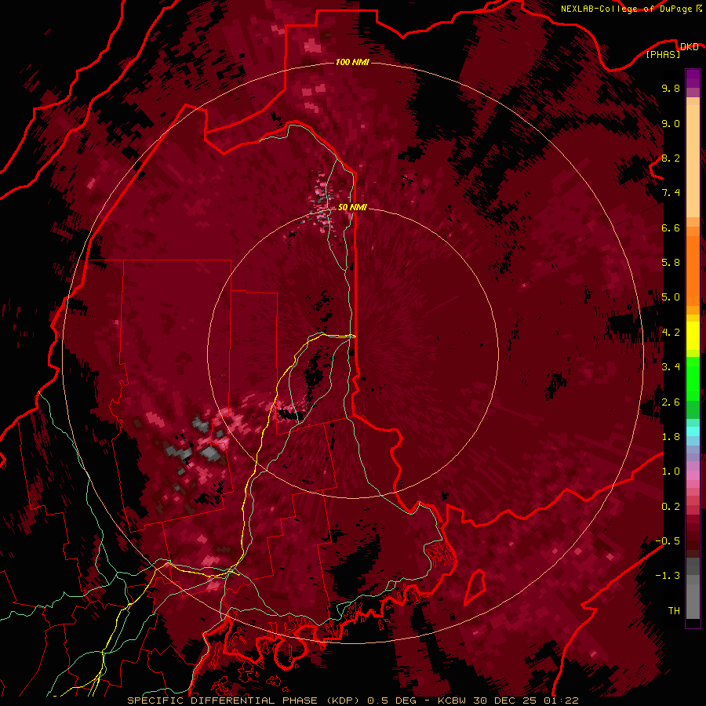The width and height of the screenshot is (706, 706).
Task: Click the 5.0 scale label
Action: pyautogui.click(x=671, y=297)
